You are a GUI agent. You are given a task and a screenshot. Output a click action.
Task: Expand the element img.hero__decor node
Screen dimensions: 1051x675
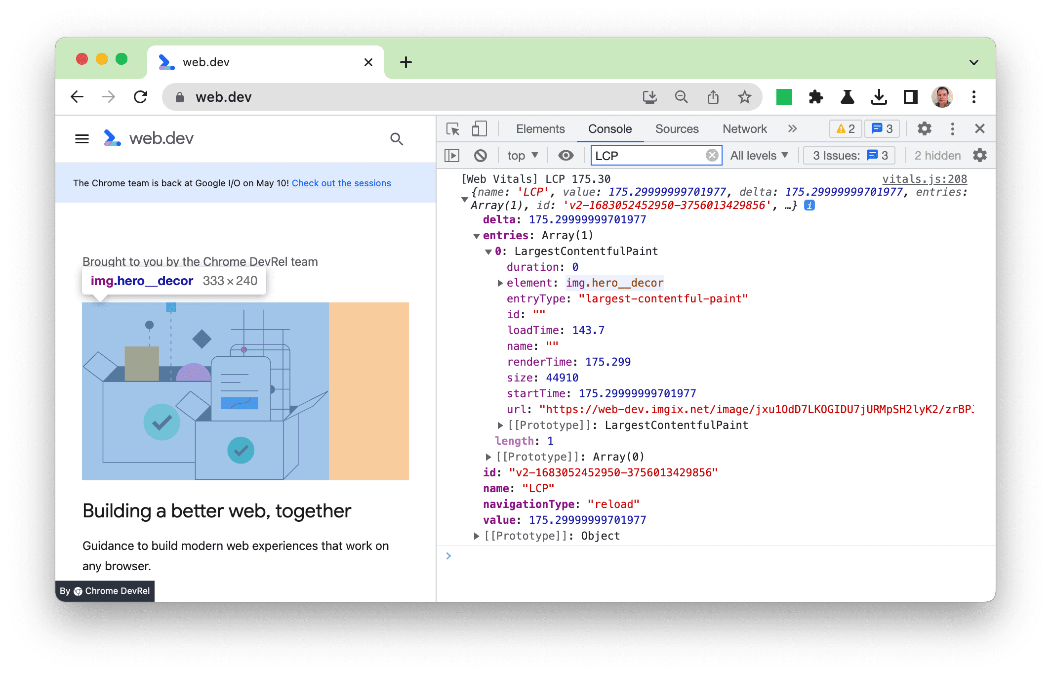click(499, 284)
